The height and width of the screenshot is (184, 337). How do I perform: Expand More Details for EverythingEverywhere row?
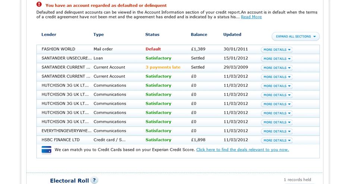tap(277, 131)
